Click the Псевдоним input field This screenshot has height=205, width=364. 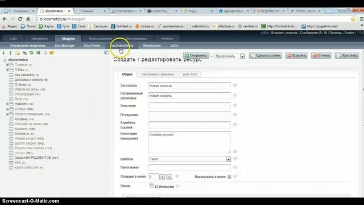[189, 115]
